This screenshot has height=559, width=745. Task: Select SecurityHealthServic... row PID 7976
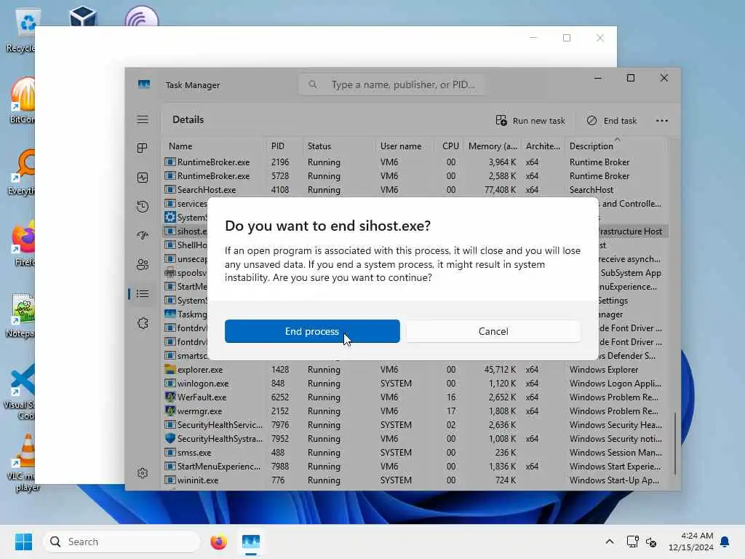tap(415, 425)
